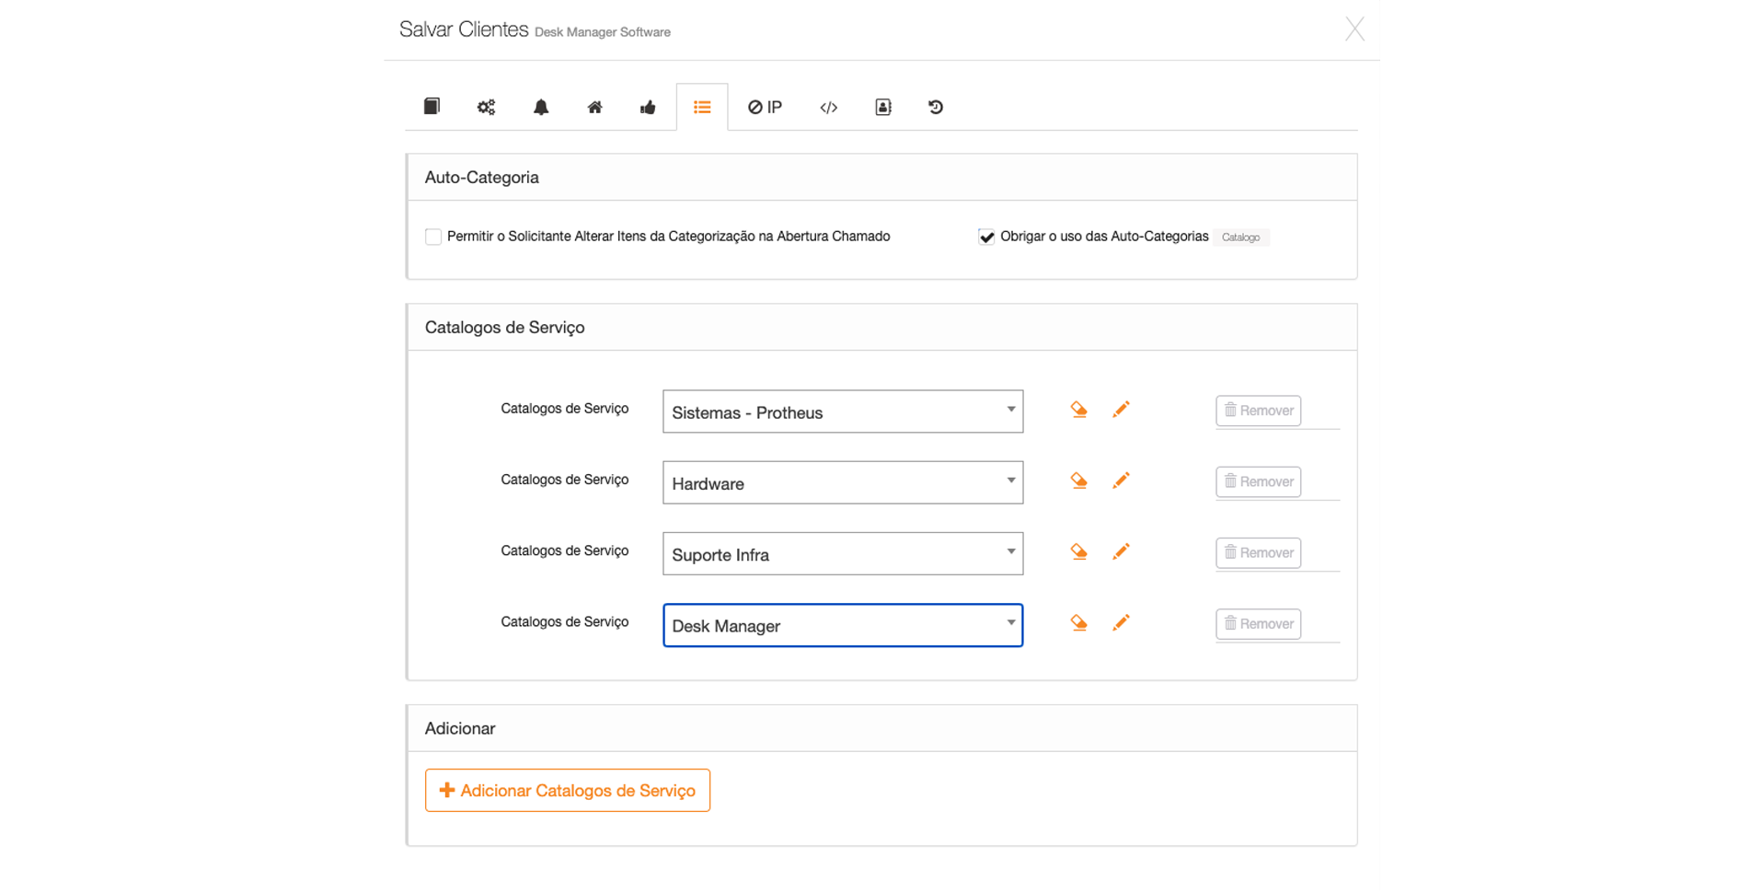Expand the Sistemas - Protheus dropdown
The width and height of the screenshot is (1751, 892).
click(x=842, y=411)
